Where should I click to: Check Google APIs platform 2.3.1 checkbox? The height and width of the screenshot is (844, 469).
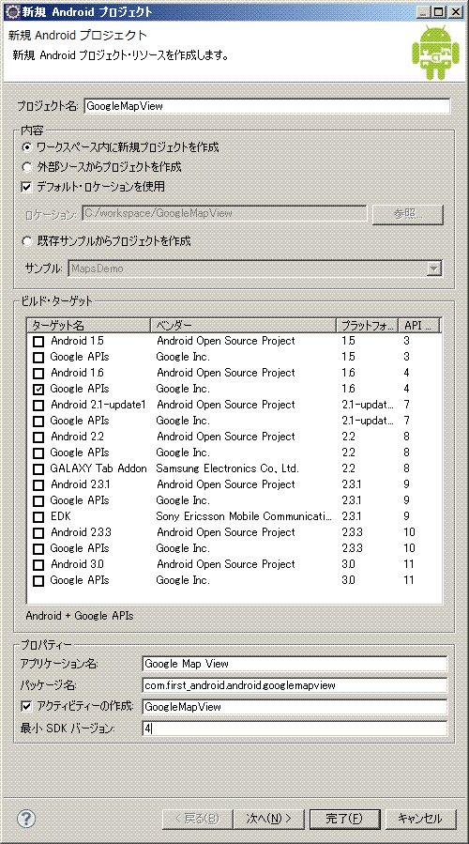pyautogui.click(x=38, y=500)
